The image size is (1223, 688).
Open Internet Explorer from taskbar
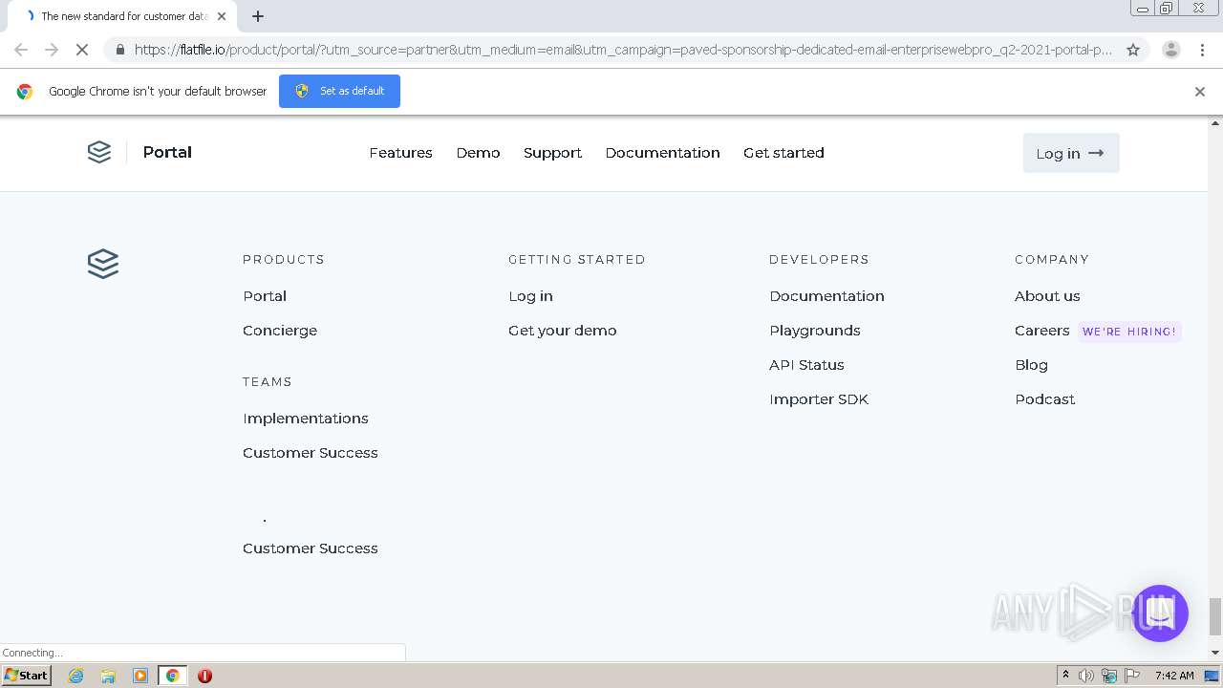(76, 676)
